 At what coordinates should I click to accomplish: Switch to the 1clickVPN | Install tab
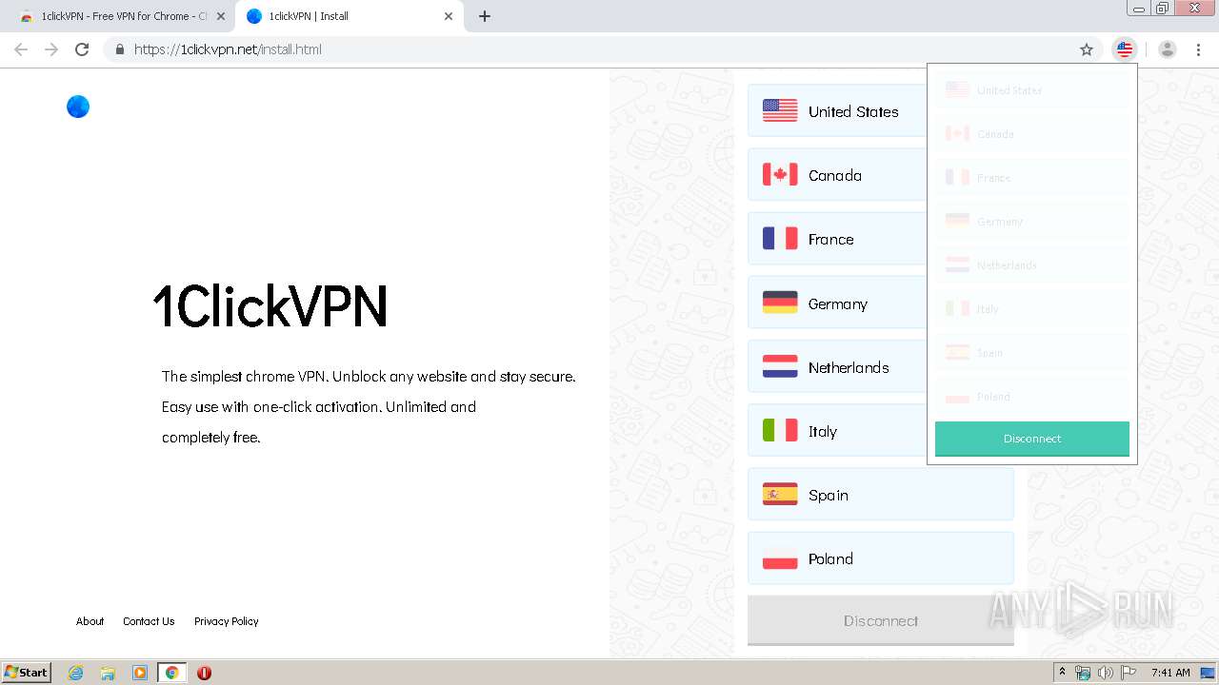[x=348, y=16]
